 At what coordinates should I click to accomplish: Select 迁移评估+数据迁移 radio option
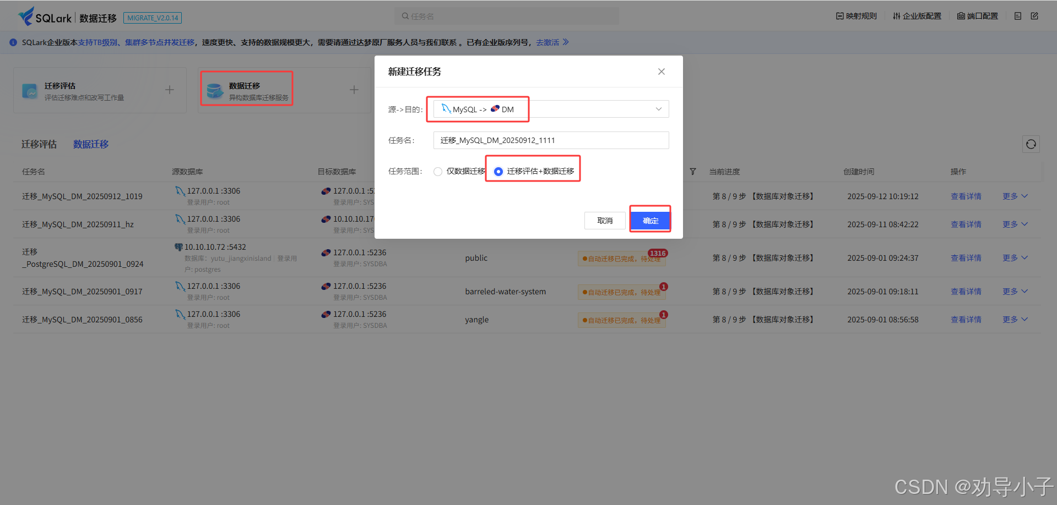tap(498, 172)
